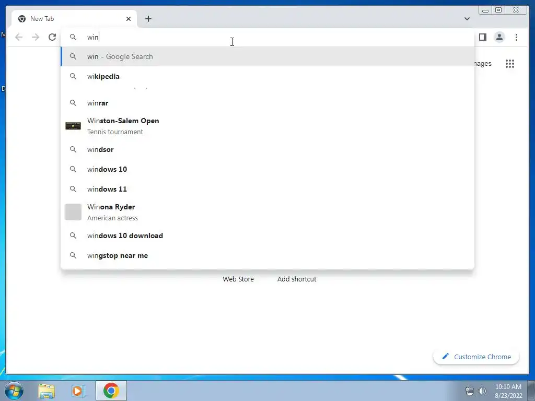Click the Add shortcut button
This screenshot has width=535, height=401.
(297, 279)
